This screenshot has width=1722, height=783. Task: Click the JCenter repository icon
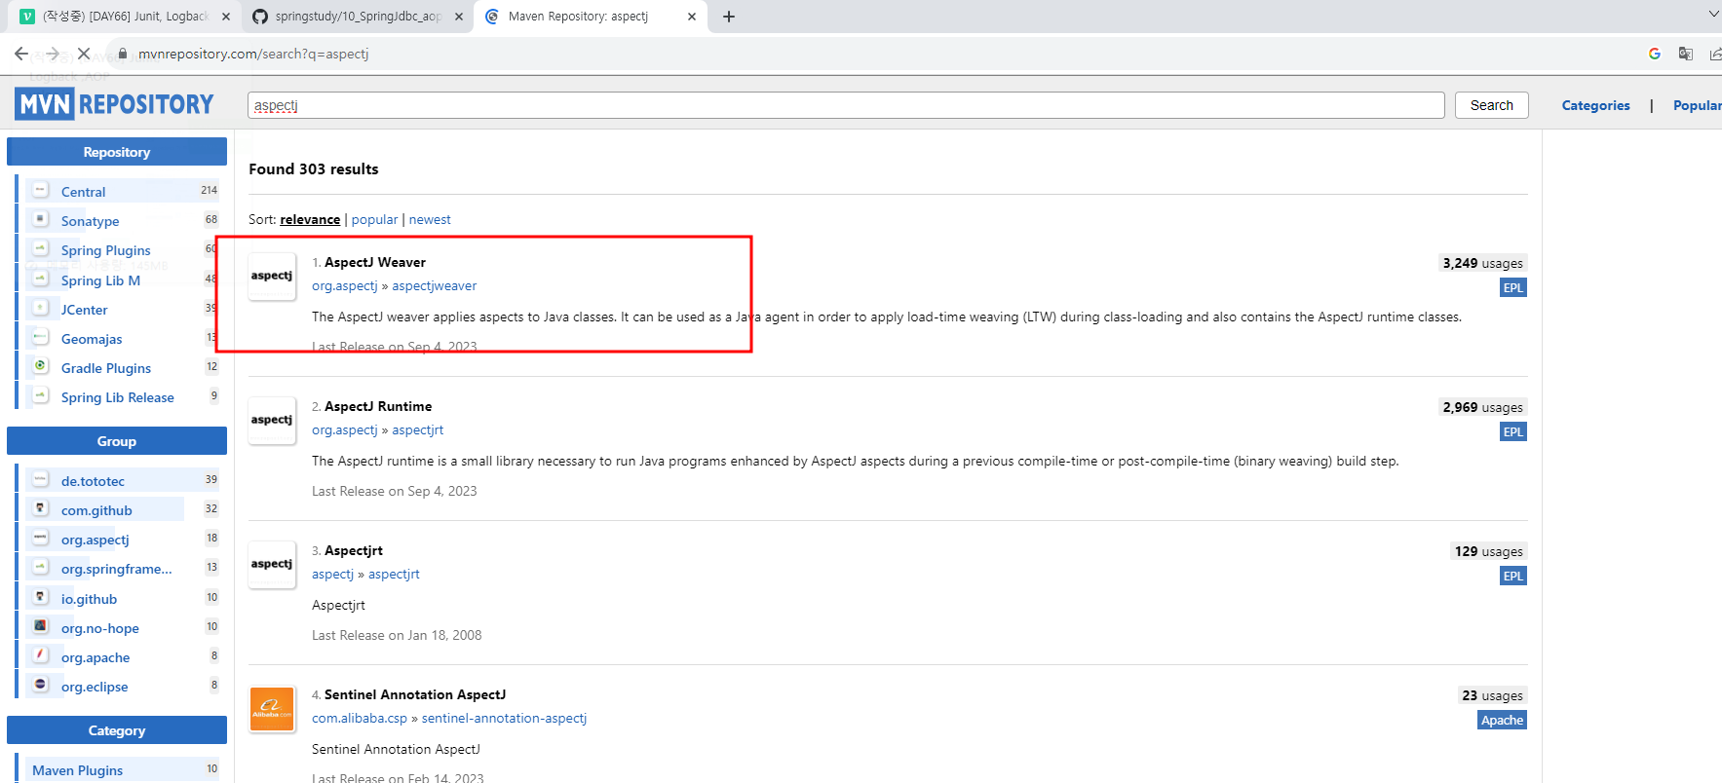click(x=41, y=308)
